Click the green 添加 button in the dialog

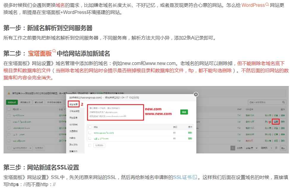(x=184, y=112)
